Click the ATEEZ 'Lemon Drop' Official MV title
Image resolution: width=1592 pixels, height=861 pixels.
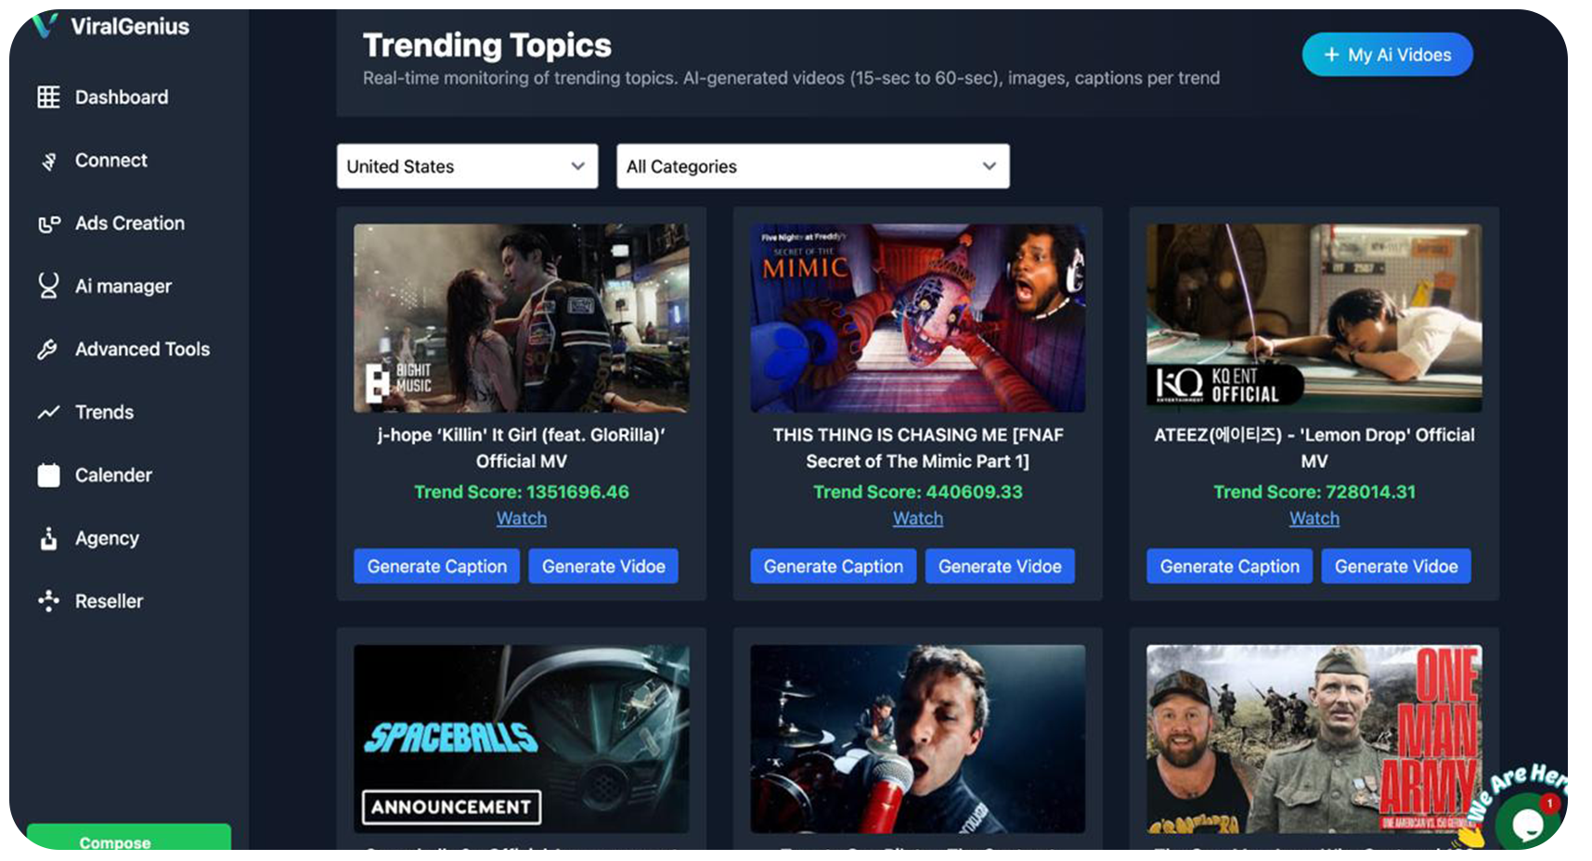tap(1314, 448)
